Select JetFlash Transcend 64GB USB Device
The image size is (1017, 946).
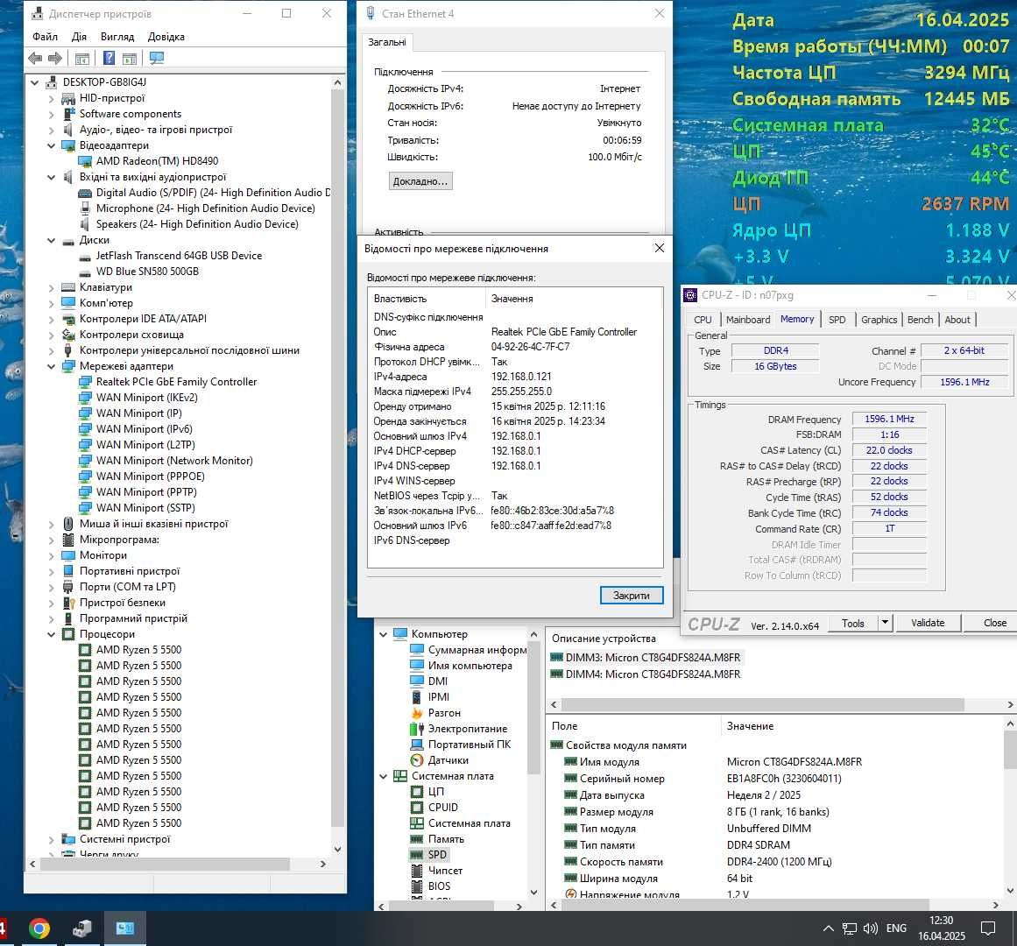pyautogui.click(x=179, y=256)
